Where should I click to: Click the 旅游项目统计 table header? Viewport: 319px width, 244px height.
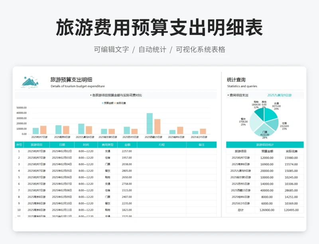[265, 145]
